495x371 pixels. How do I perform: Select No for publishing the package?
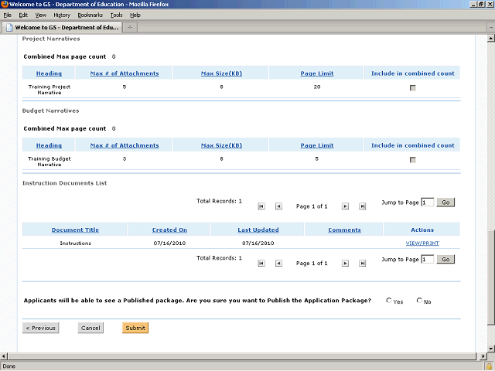point(419,301)
